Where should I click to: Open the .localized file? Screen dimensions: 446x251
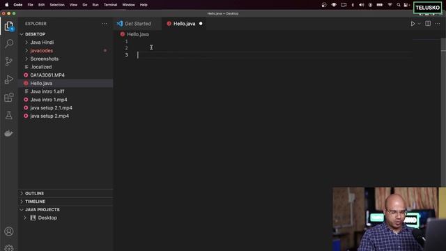pos(41,67)
